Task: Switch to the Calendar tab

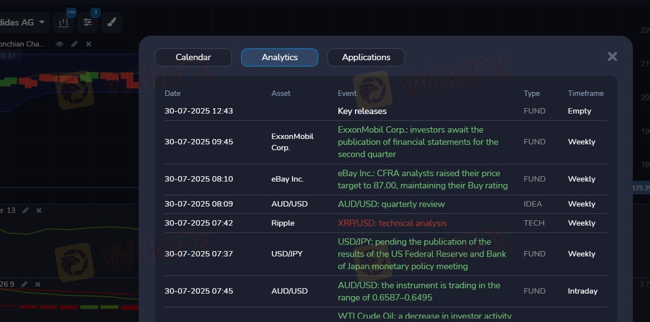Action: [x=193, y=57]
